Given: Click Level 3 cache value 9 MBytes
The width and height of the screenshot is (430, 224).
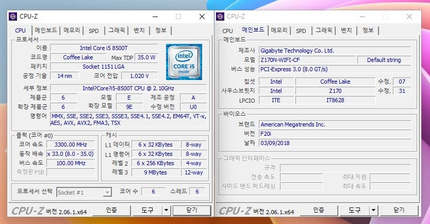Looking at the screenshot, I should (156, 173).
